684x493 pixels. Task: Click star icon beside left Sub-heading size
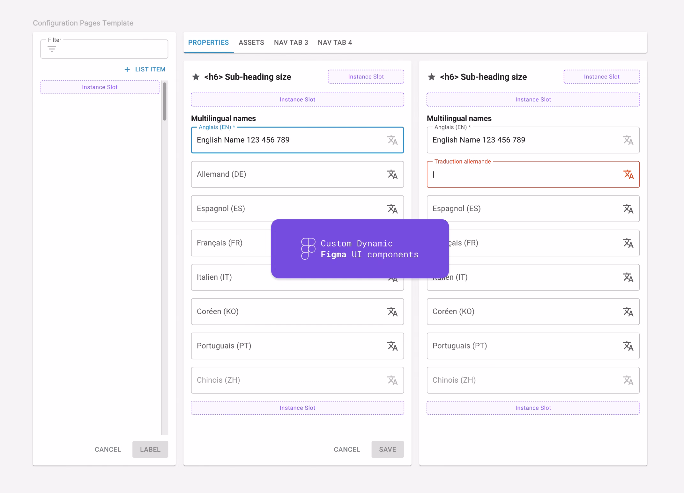(196, 77)
